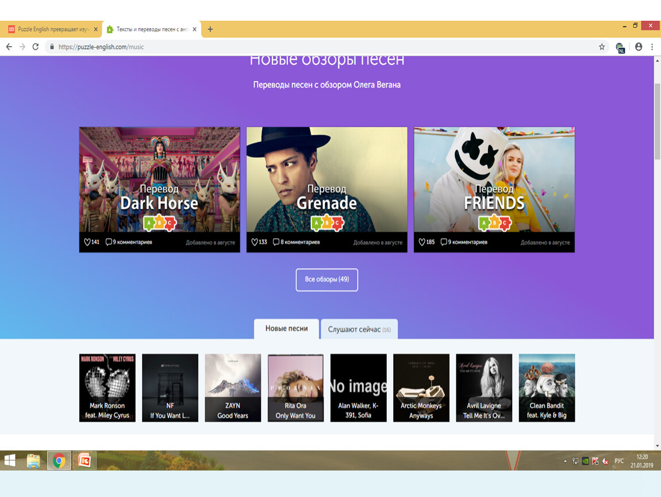Click the Все обзоры (49) button
The height and width of the screenshot is (497, 661).
[326, 280]
